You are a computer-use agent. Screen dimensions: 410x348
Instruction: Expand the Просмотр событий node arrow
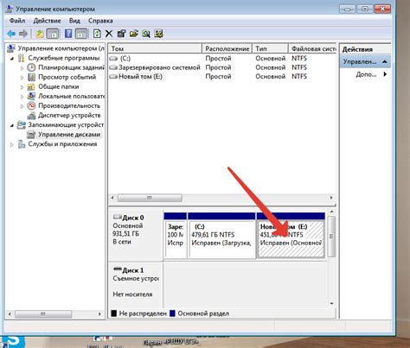pos(22,78)
